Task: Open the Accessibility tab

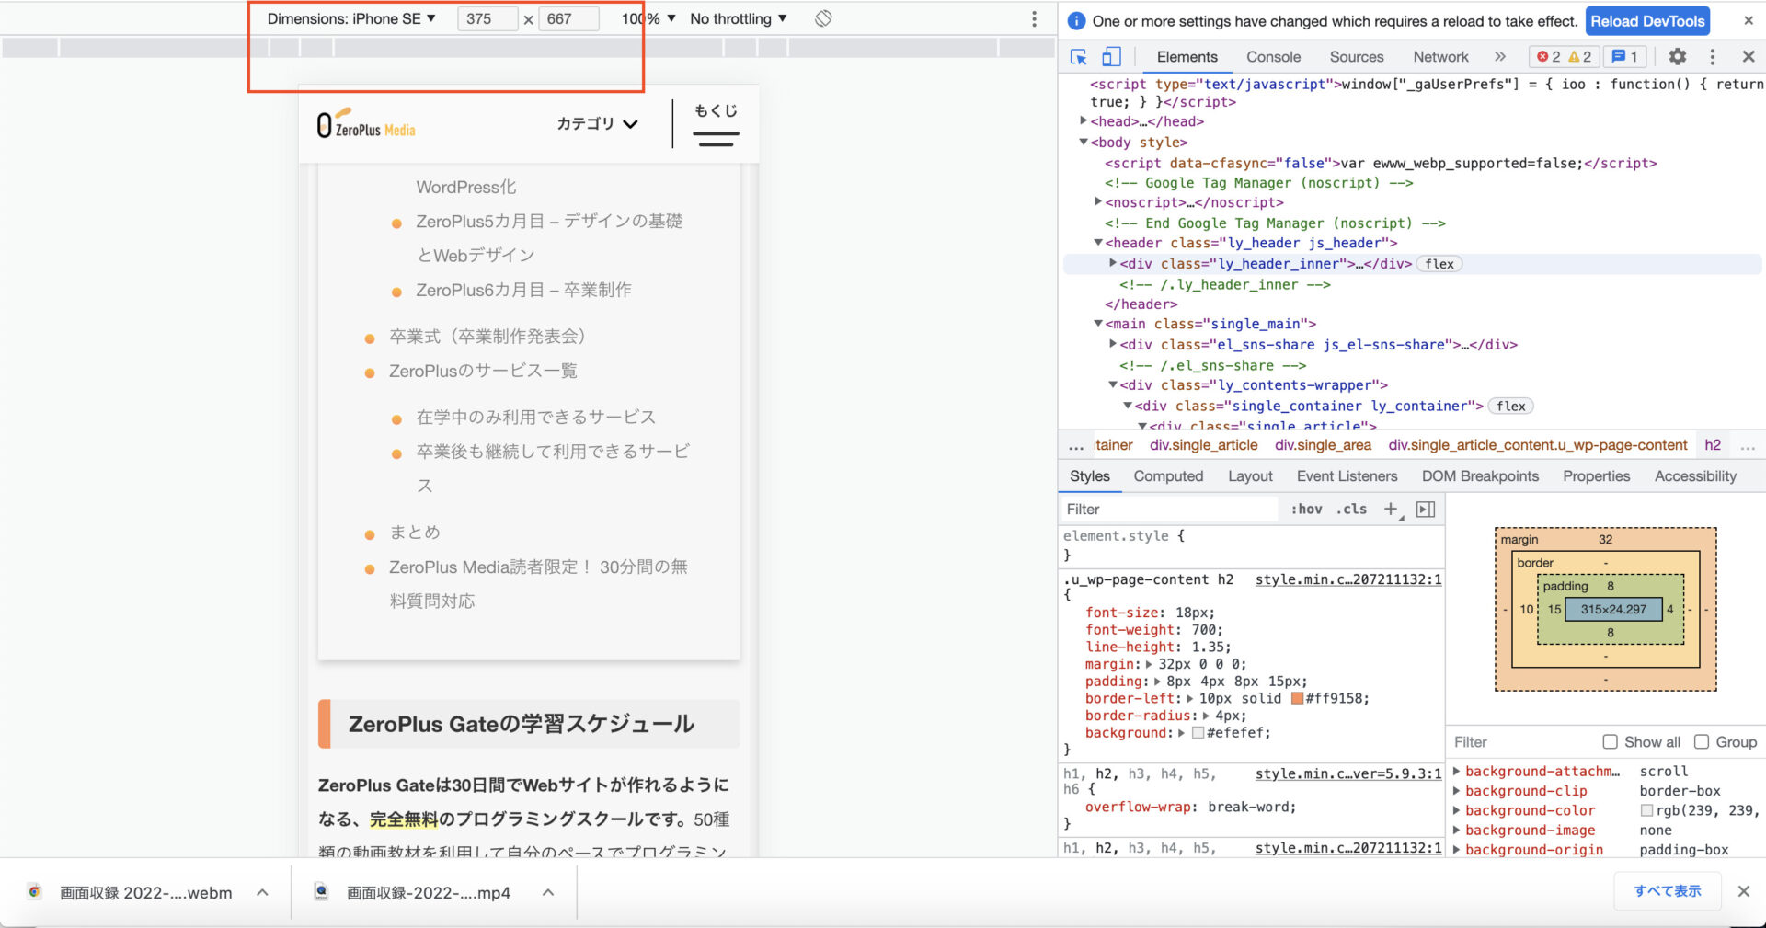Action: pyautogui.click(x=1695, y=476)
